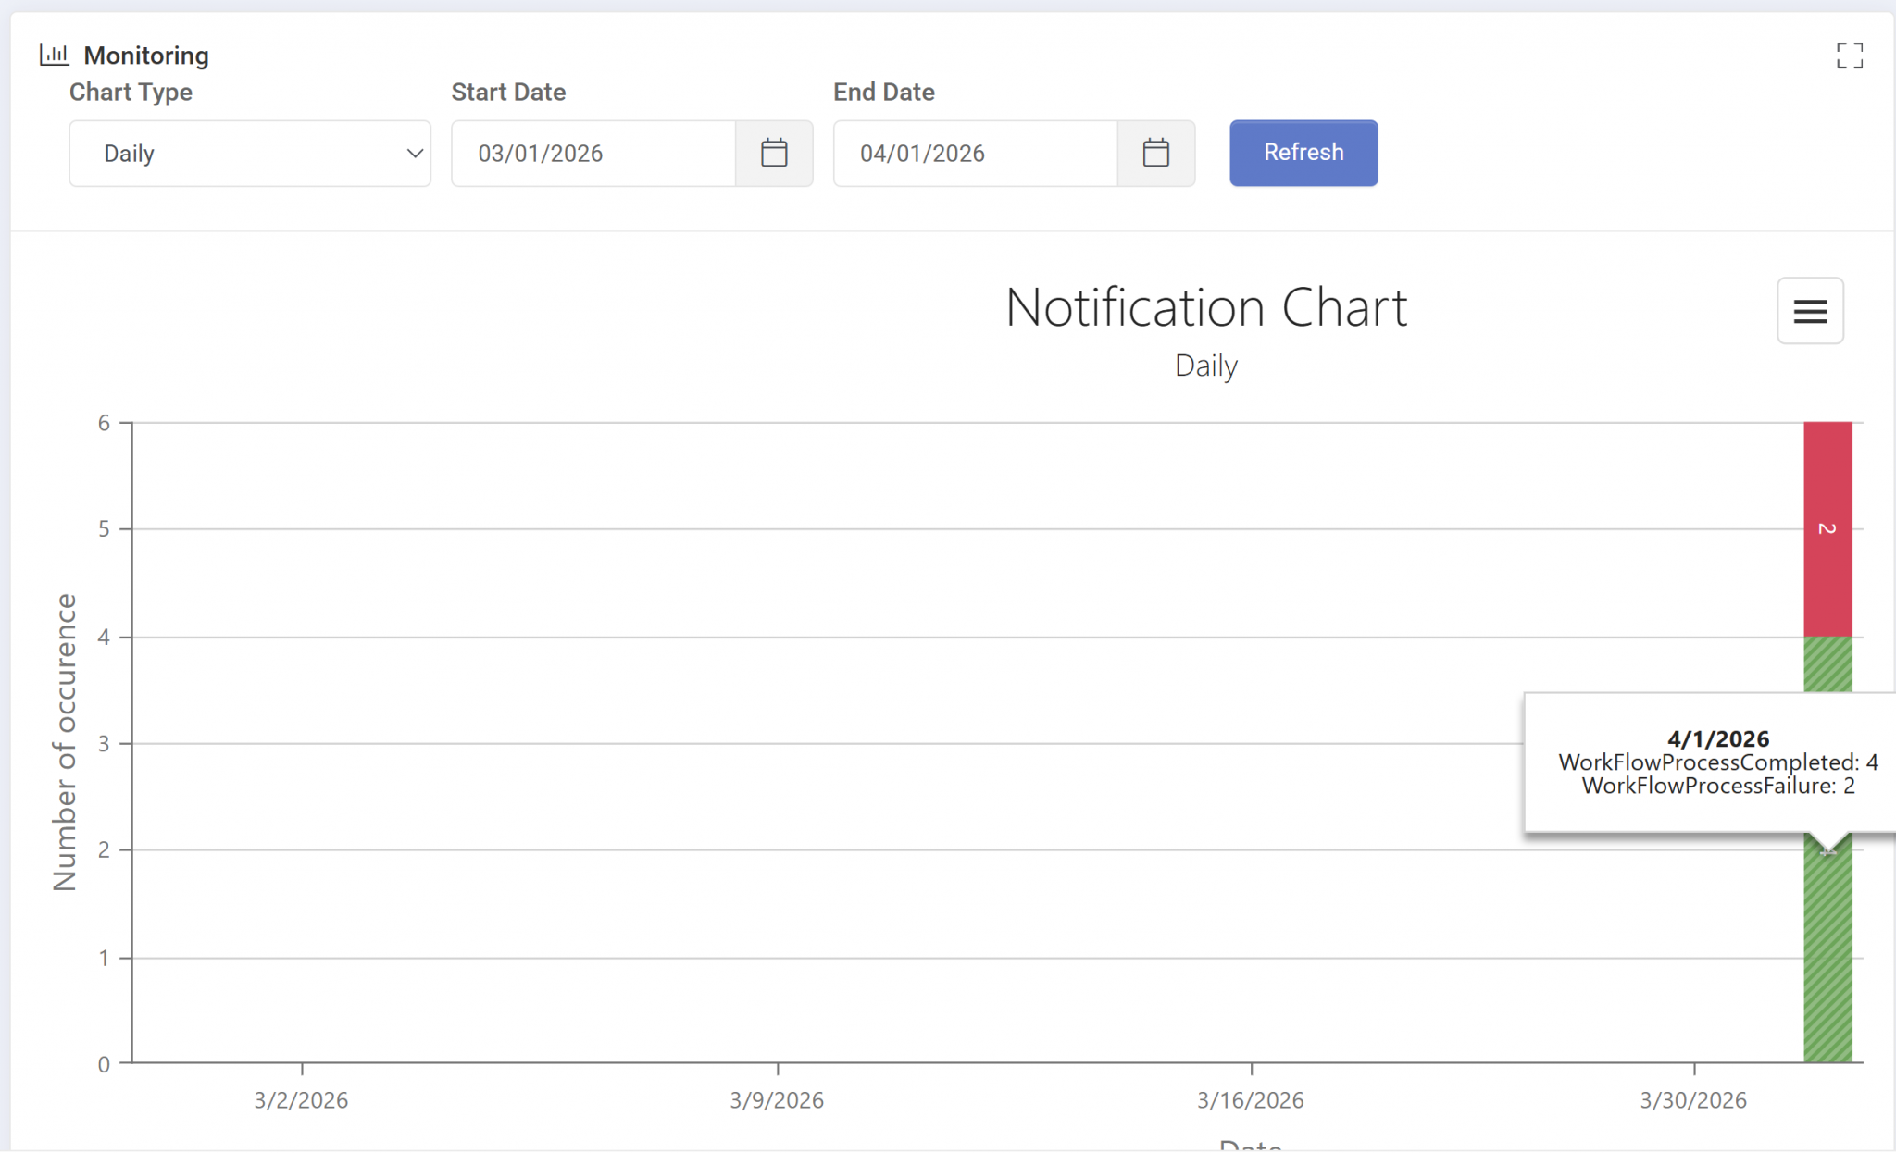The image size is (1896, 1153).
Task: Click the Daily chart subtitle
Action: [x=1206, y=366]
